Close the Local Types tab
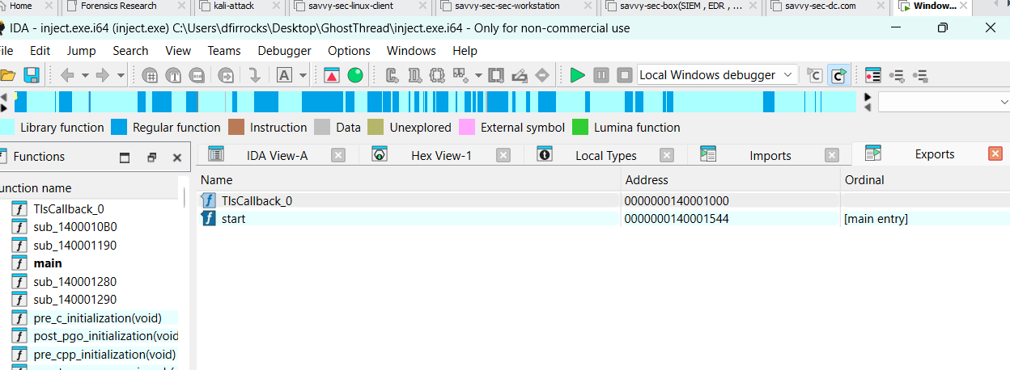The image size is (1010, 370). click(667, 155)
